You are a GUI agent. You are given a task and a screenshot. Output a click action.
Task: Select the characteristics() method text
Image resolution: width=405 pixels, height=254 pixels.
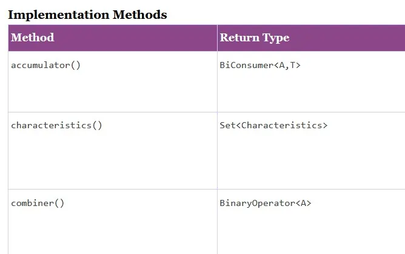(56, 125)
